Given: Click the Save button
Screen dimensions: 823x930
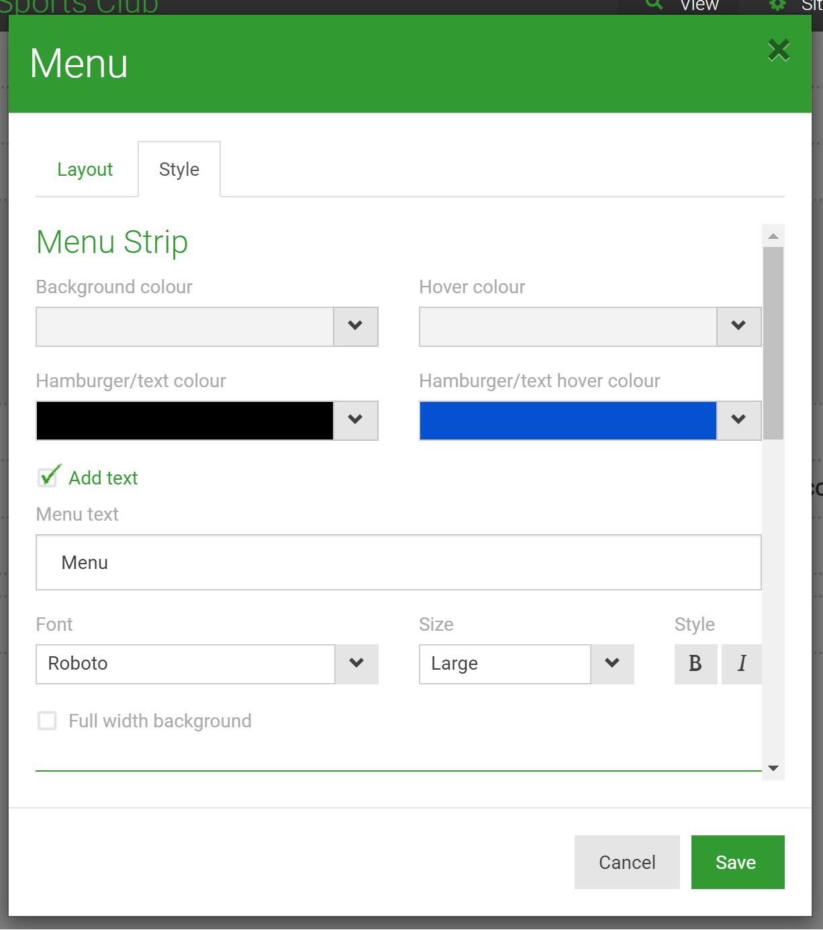Looking at the screenshot, I should pos(737,862).
